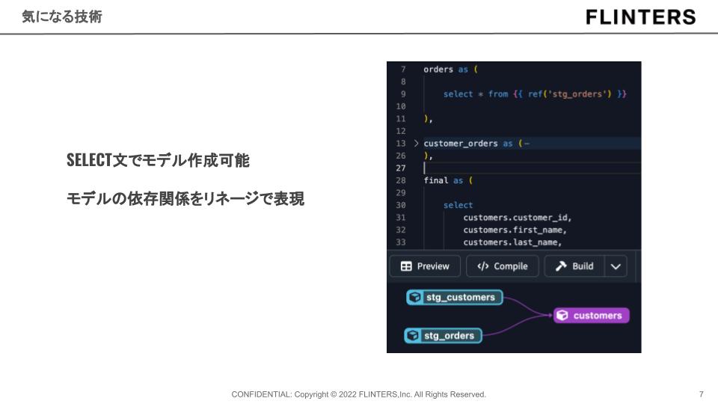718x404 pixels.
Task: Click the Compile code brackets icon
Action: click(482, 266)
